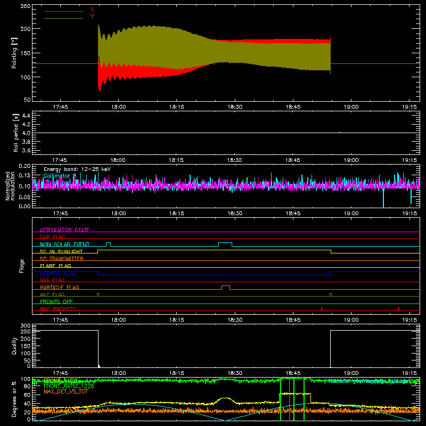Click the FRONTS_OFF flag label
The width and height of the screenshot is (426, 426).
(56, 301)
